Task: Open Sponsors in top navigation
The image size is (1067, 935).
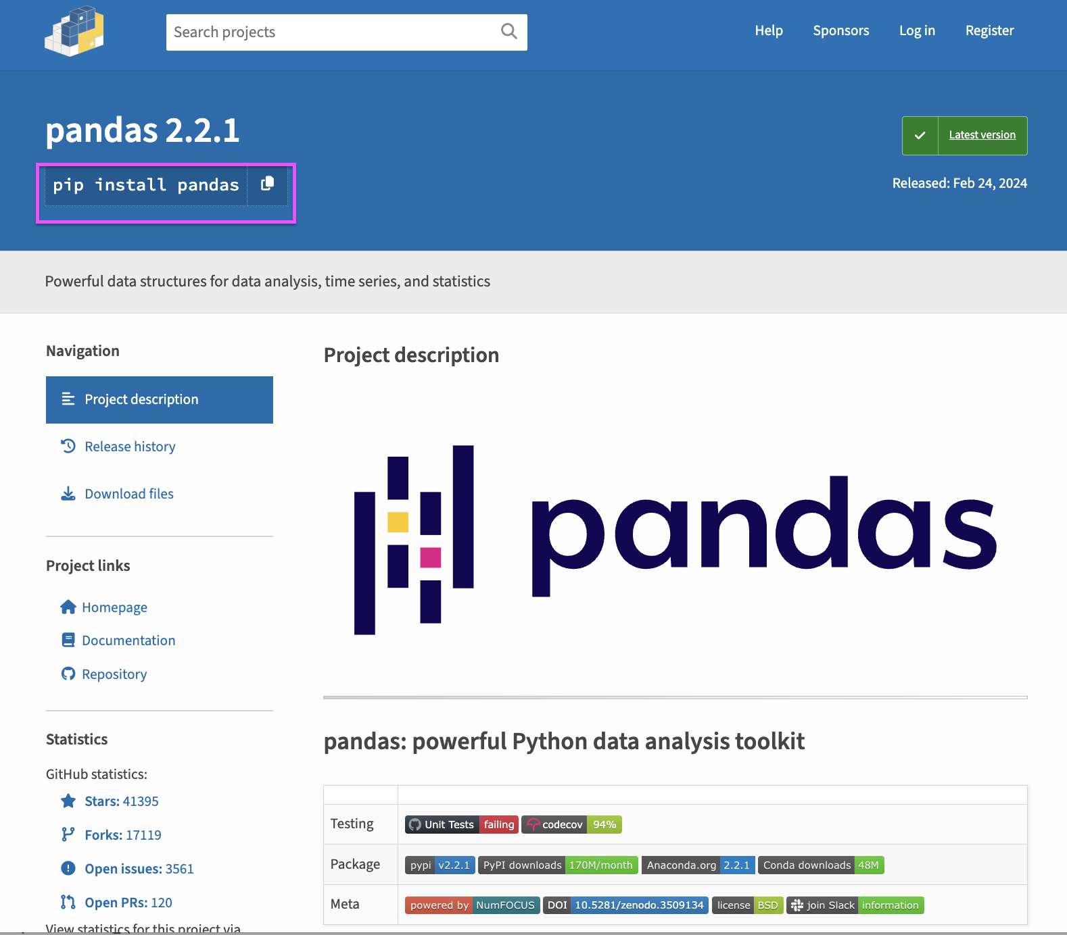Action: pos(841,30)
